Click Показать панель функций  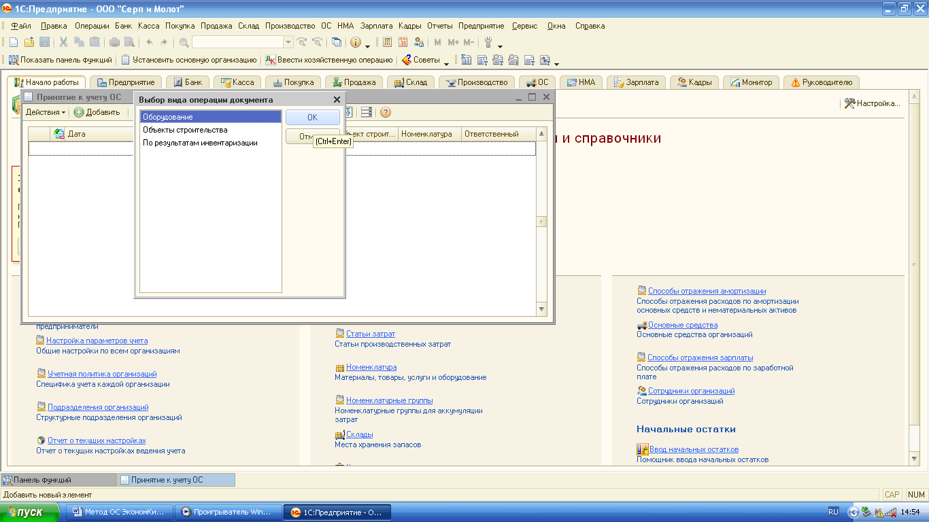60,60
